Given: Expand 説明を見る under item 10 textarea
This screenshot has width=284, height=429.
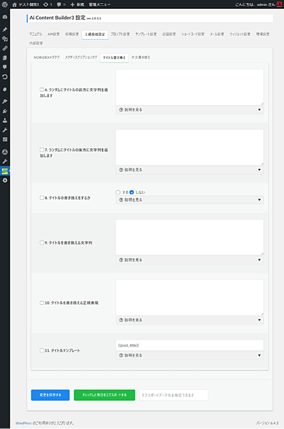Looking at the screenshot, I should coord(190,320).
